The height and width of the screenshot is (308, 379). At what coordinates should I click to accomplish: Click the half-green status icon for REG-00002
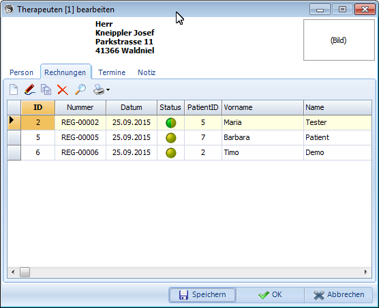pos(171,123)
